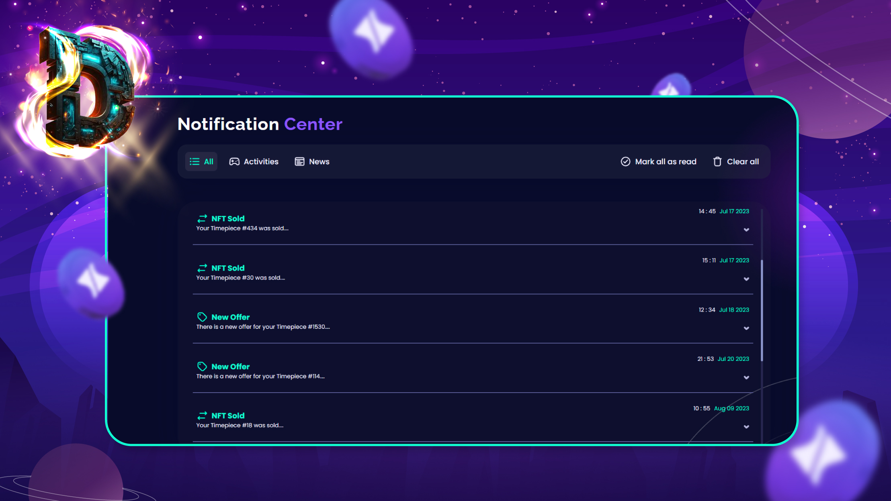Click the gamepad Activities icon
The image size is (891, 501).
tap(234, 162)
